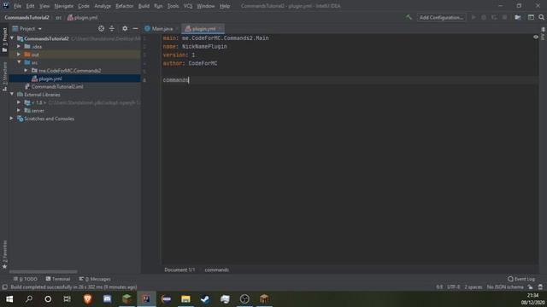Open the File menu

pyautogui.click(x=17, y=6)
